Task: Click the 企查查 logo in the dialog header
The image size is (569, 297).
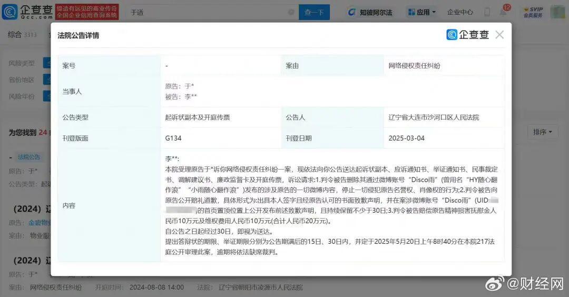Action: 467,35
